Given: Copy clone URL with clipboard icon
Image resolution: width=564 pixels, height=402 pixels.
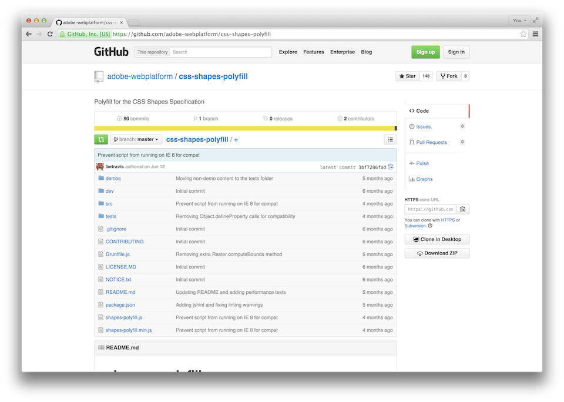Looking at the screenshot, I should [x=463, y=209].
